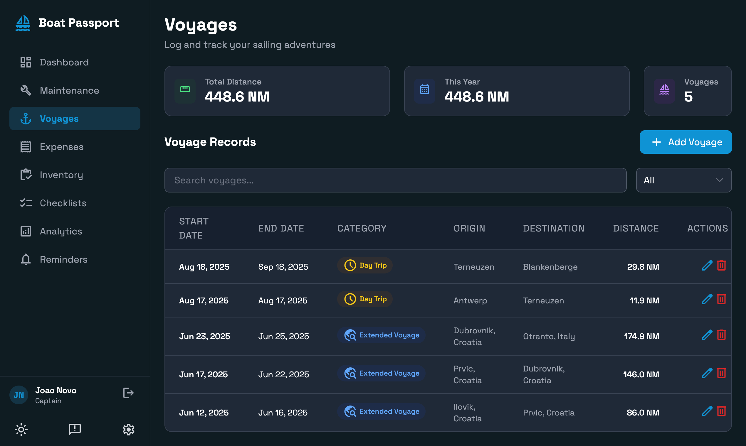Open feedback via the message alert icon
Viewport: 746px width, 446px height.
point(75,430)
